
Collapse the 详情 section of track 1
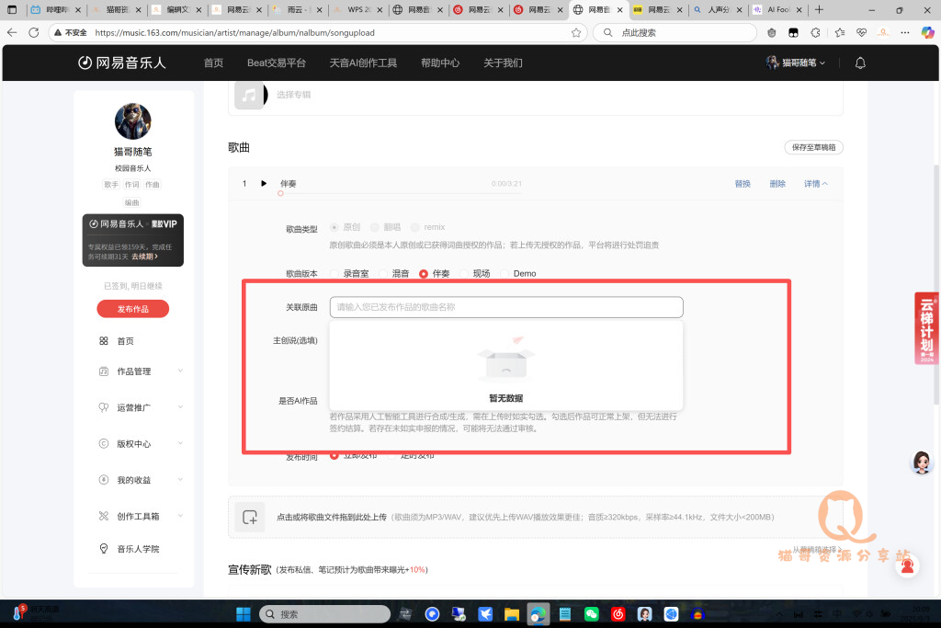(816, 184)
